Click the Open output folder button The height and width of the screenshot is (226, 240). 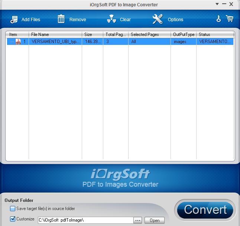tap(155, 220)
